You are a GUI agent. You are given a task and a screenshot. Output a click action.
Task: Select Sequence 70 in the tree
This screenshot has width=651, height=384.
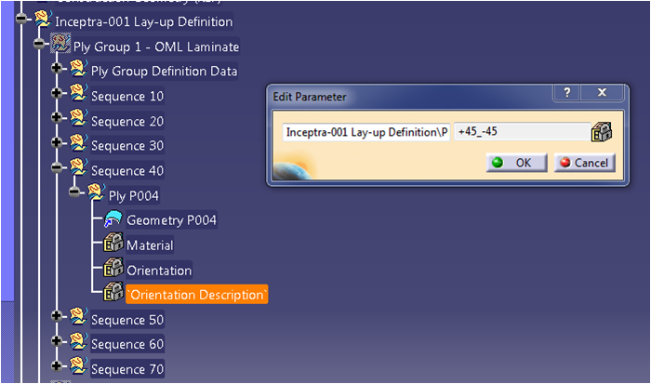pyautogui.click(x=127, y=369)
